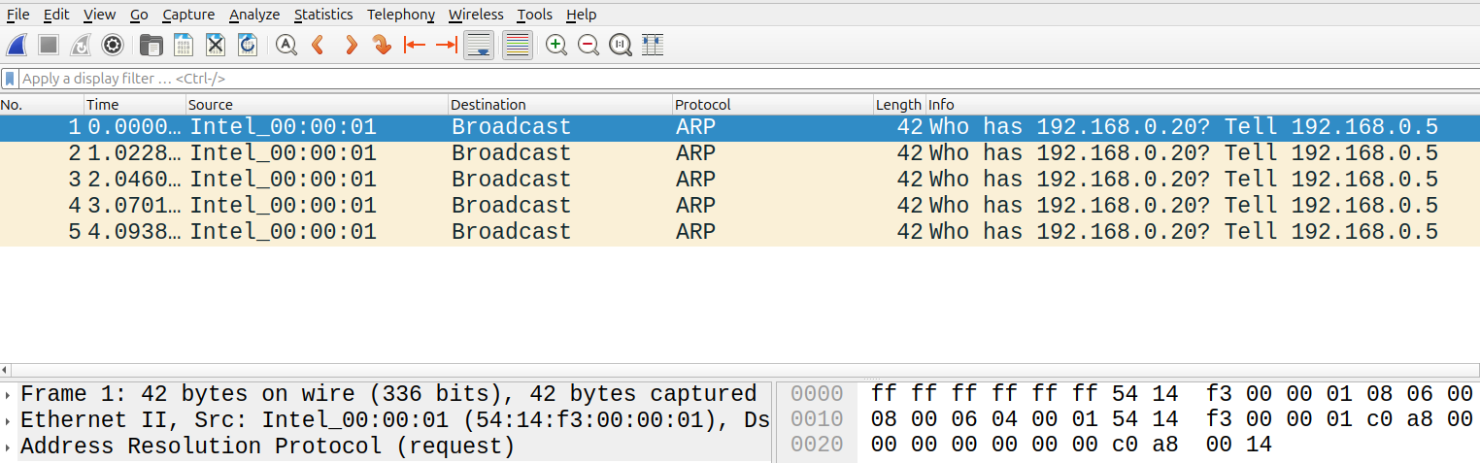Reload the capture file icon

[x=248, y=45]
